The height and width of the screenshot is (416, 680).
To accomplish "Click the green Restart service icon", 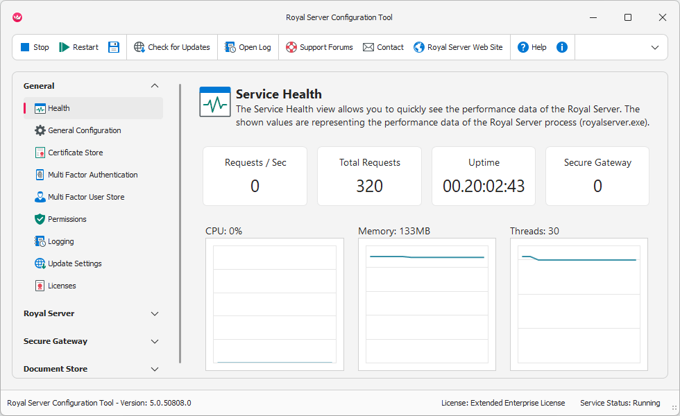I will click(64, 47).
